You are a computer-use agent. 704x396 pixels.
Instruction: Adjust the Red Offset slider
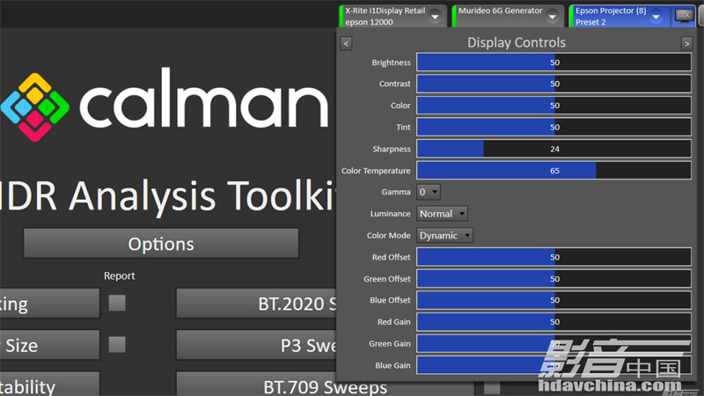554,257
